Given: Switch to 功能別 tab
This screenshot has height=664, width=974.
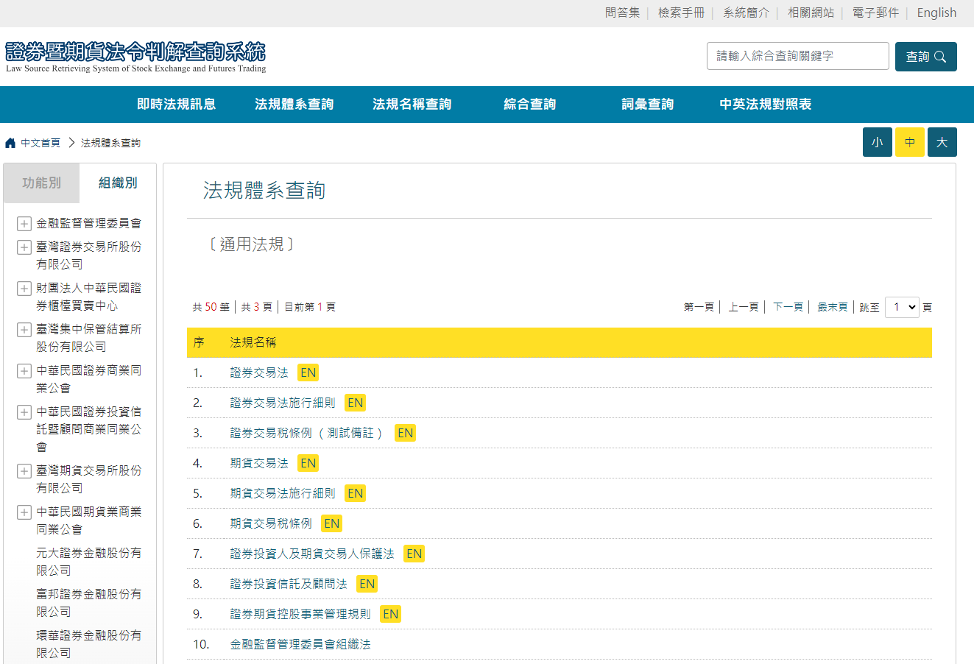Looking at the screenshot, I should [41, 183].
